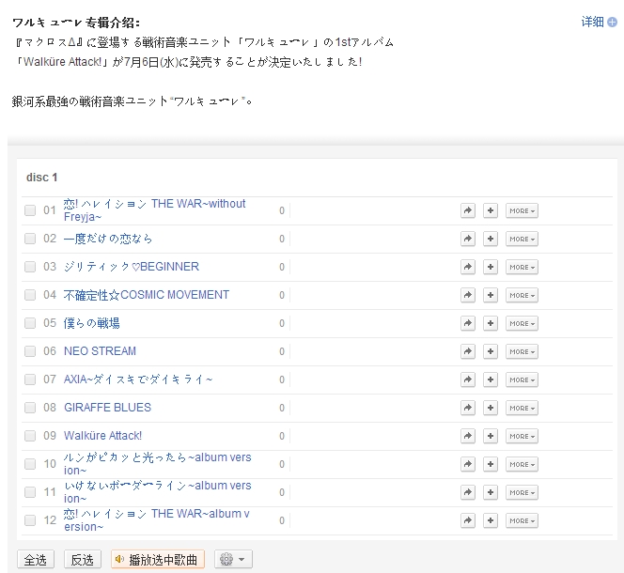Open the gear settings dropdown

(x=233, y=559)
